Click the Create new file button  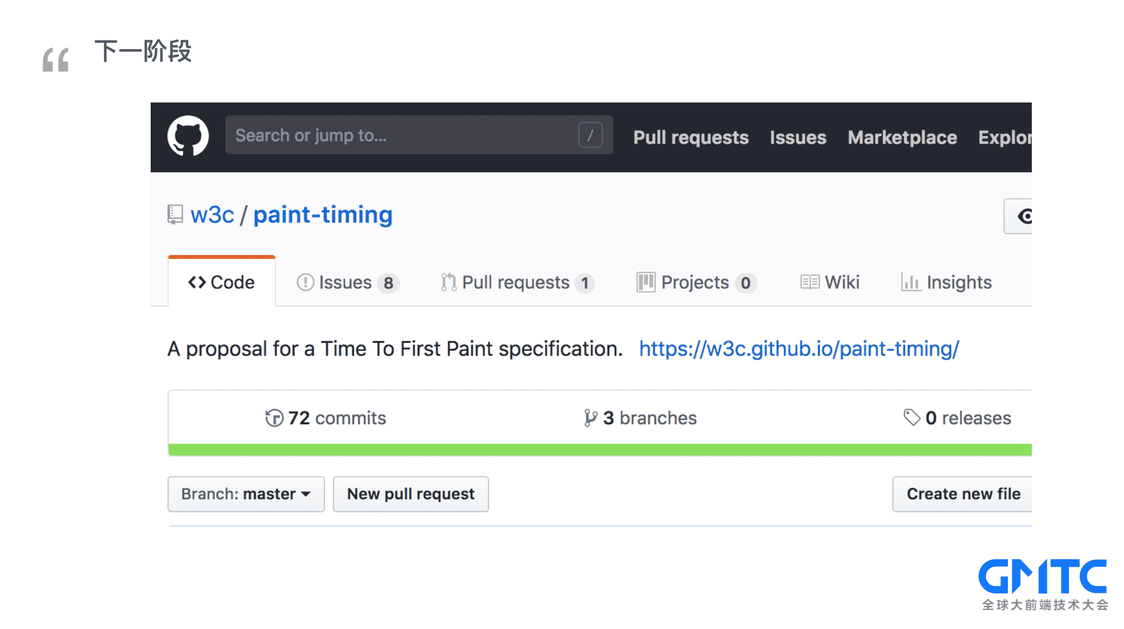tap(963, 494)
